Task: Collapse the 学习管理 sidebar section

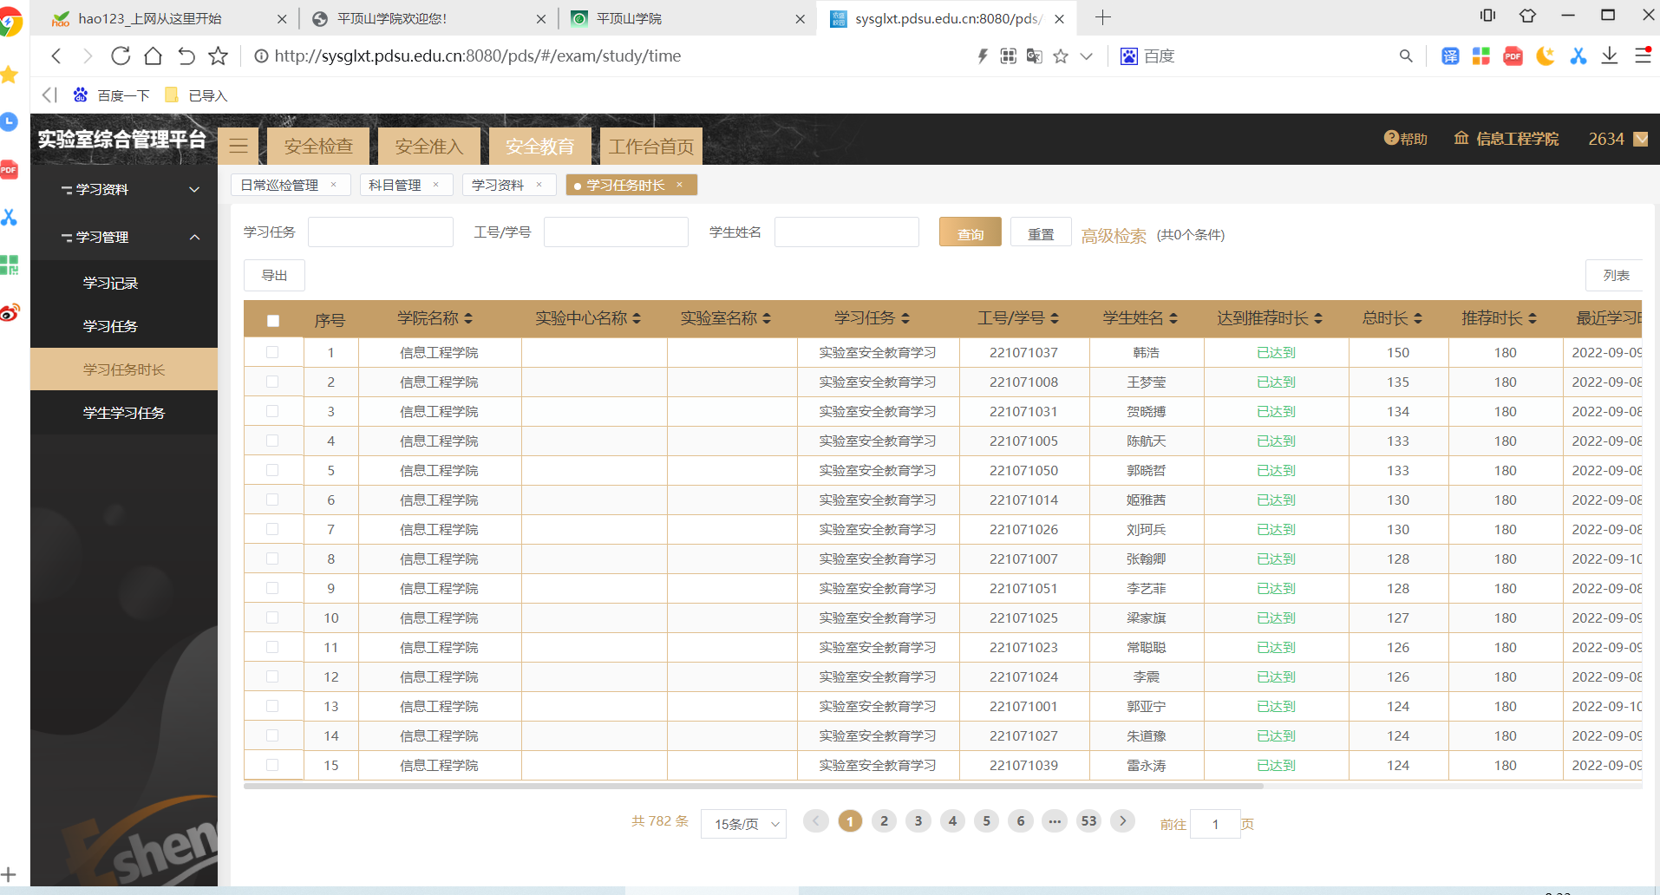Action: (194, 237)
